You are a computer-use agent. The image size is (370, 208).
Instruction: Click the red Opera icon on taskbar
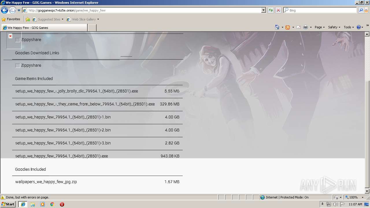click(62, 204)
